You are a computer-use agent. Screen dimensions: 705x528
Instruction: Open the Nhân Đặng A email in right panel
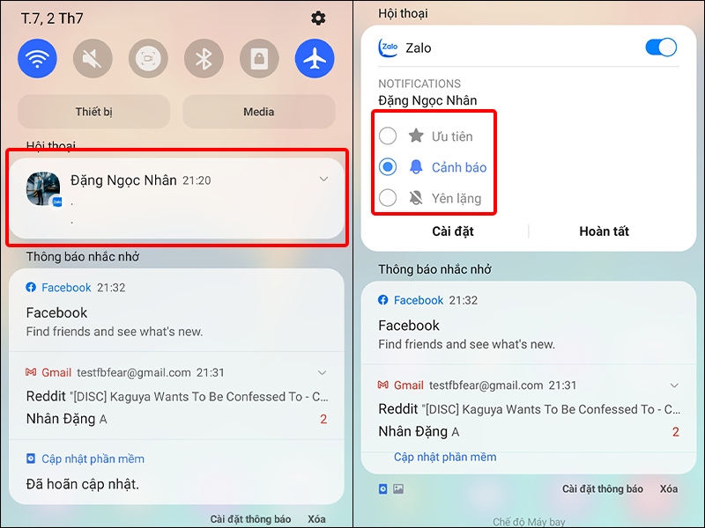click(419, 431)
